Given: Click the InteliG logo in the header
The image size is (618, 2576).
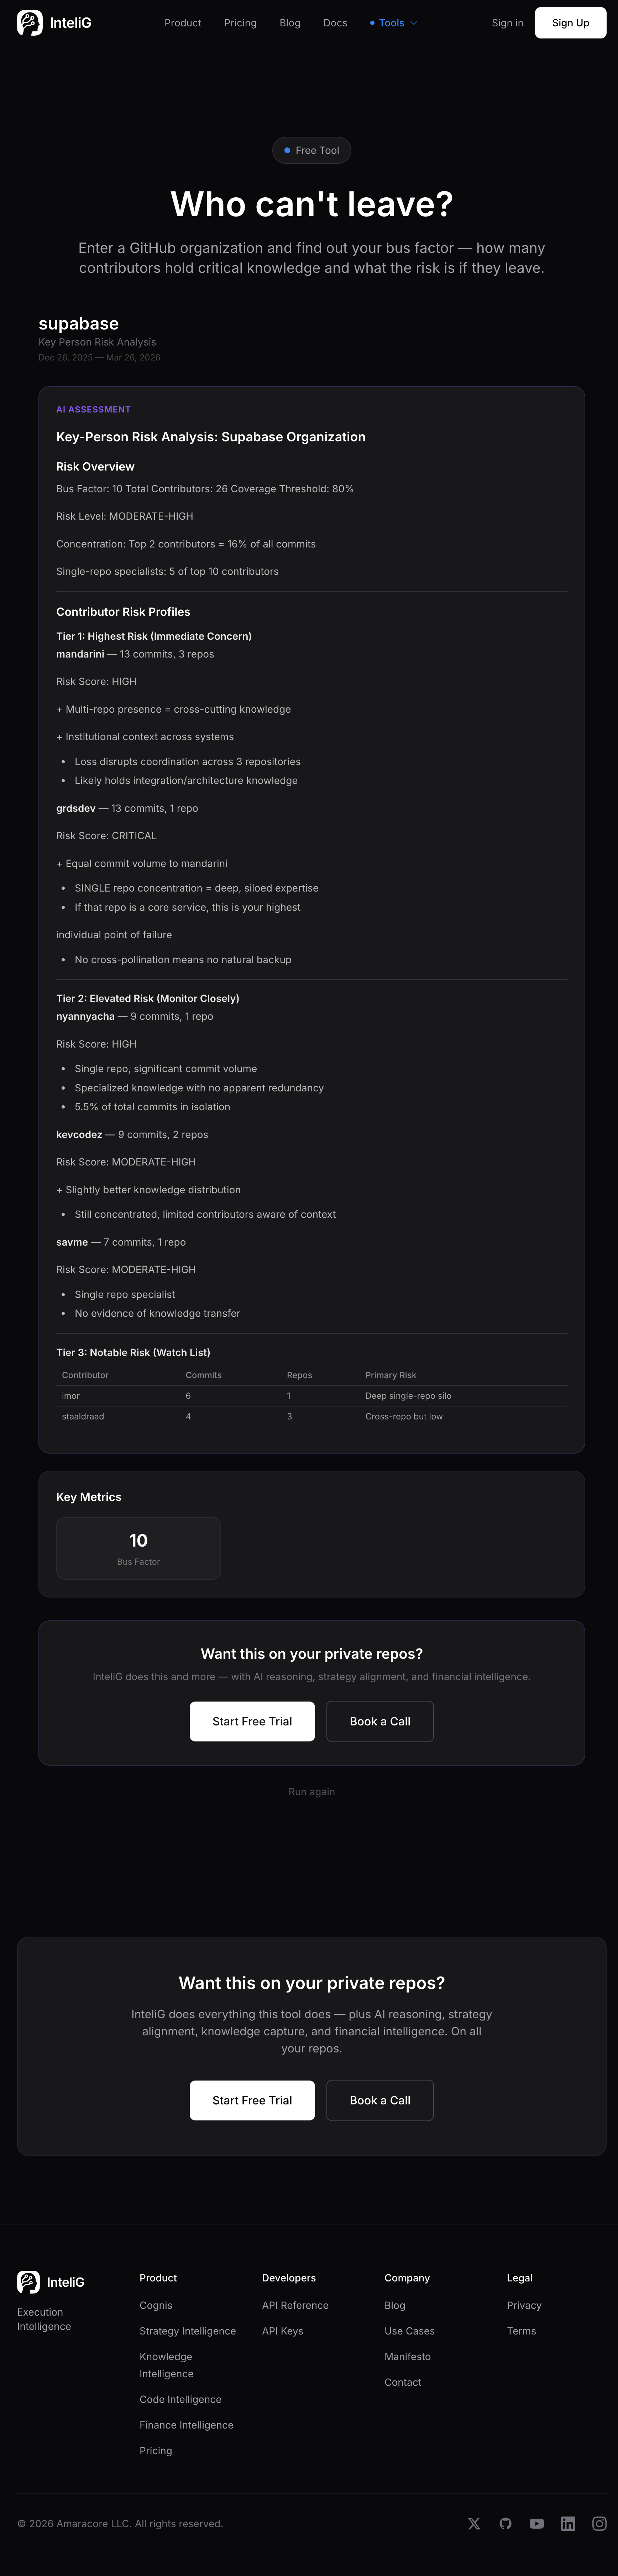Looking at the screenshot, I should (54, 22).
